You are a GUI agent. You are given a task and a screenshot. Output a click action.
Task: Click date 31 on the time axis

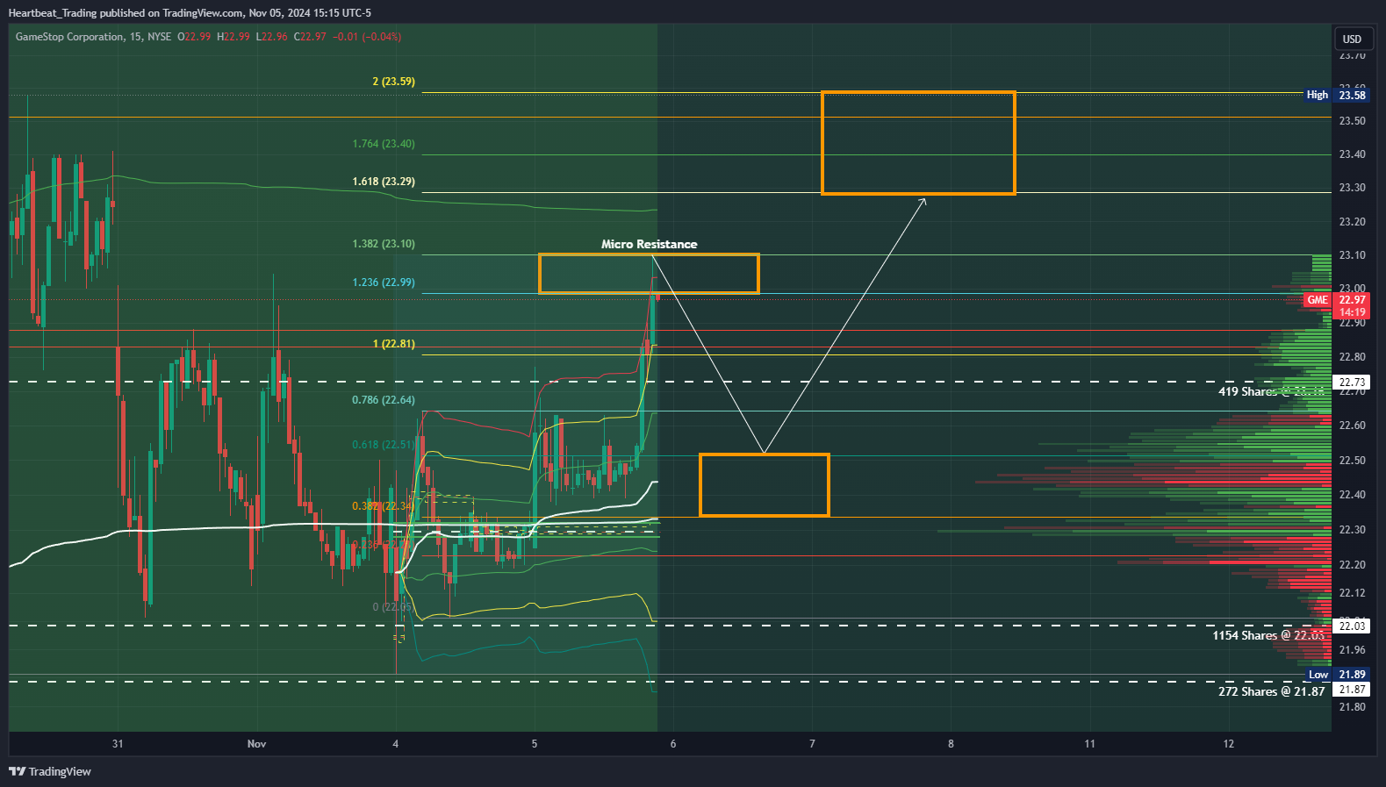click(118, 743)
